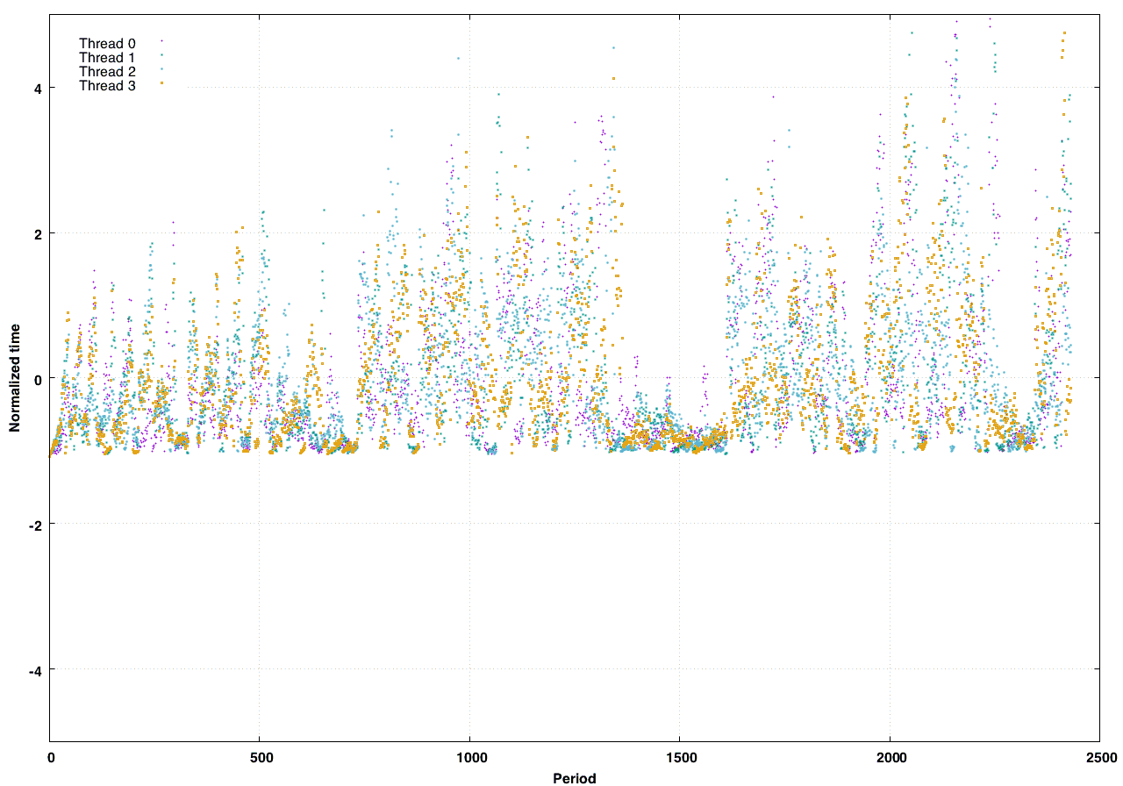Click the 'Normalized time' y-axis title
The image size is (1123, 786).
(15, 378)
